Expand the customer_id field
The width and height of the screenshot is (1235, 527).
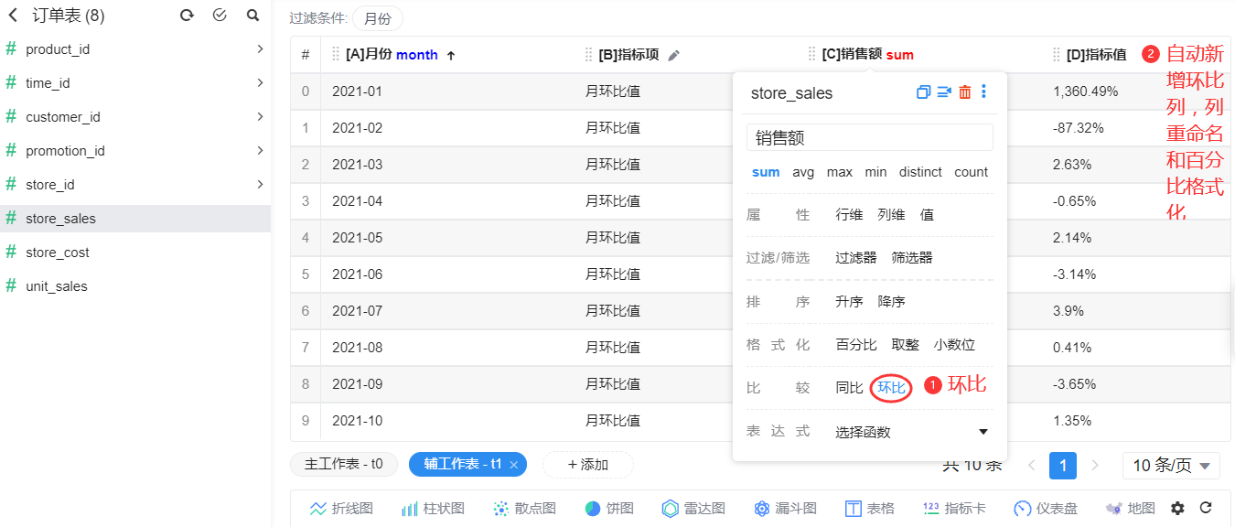coord(260,117)
